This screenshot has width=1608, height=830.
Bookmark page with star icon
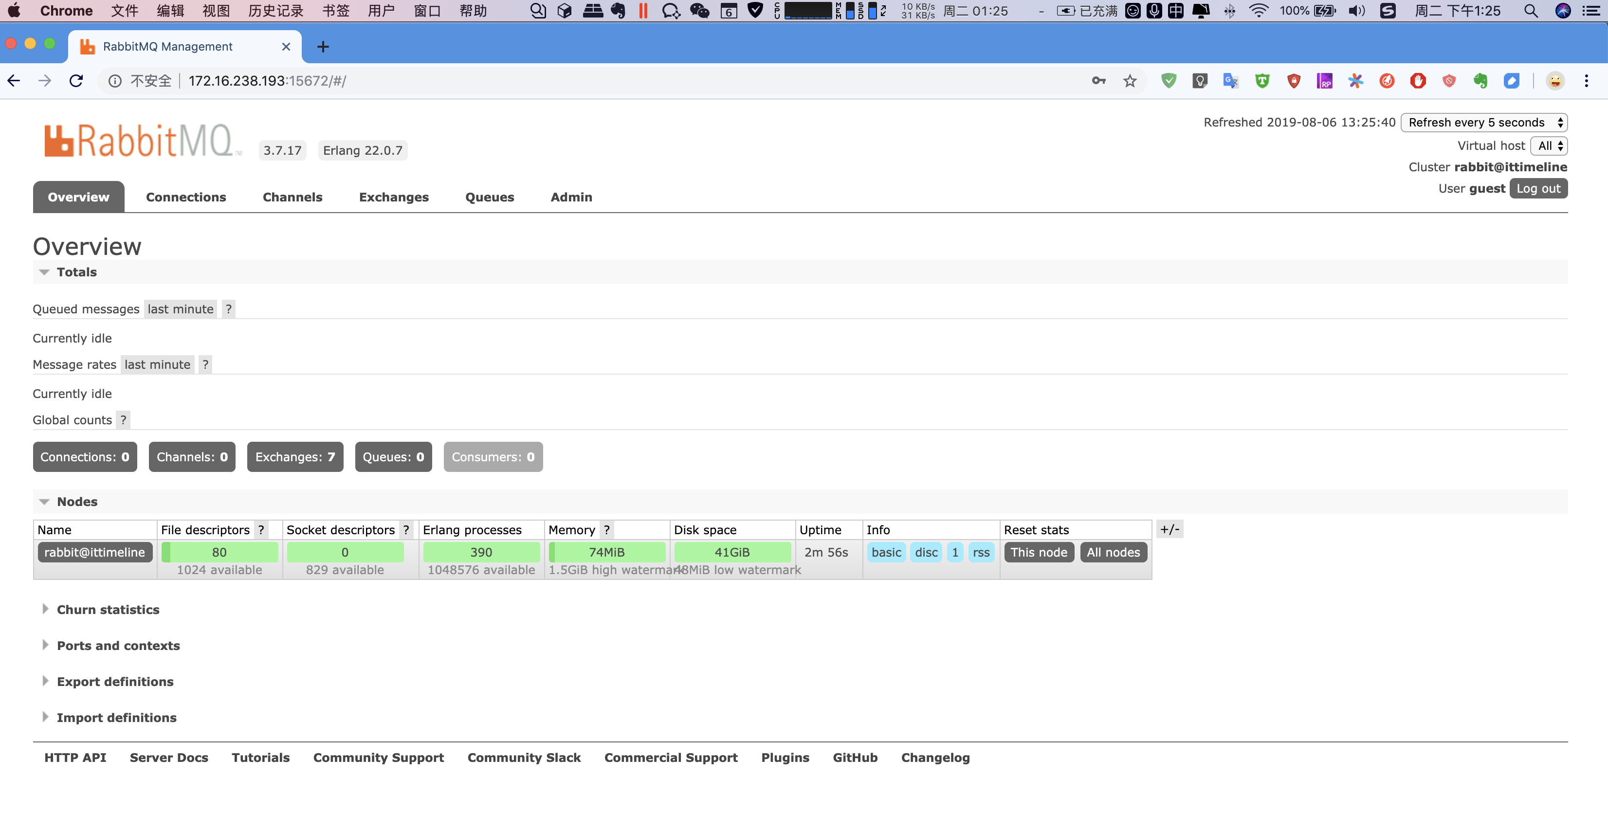click(x=1130, y=80)
